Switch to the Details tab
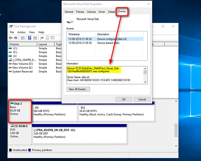 coord(112,12)
